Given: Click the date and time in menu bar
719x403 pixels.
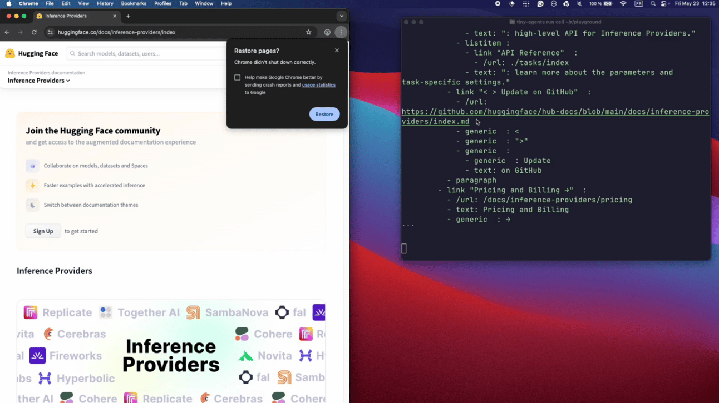Looking at the screenshot, I should [x=695, y=3].
